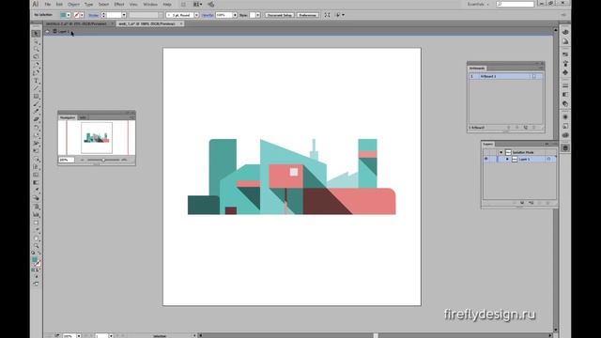
Task: Select the Selection tool (black arrow)
Action: pyautogui.click(x=36, y=34)
